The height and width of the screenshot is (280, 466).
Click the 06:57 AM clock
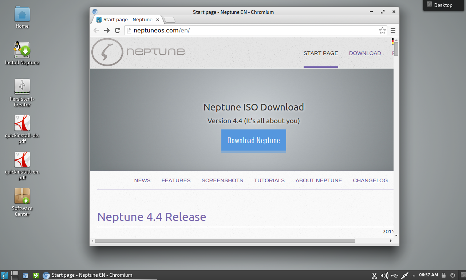[429, 275]
